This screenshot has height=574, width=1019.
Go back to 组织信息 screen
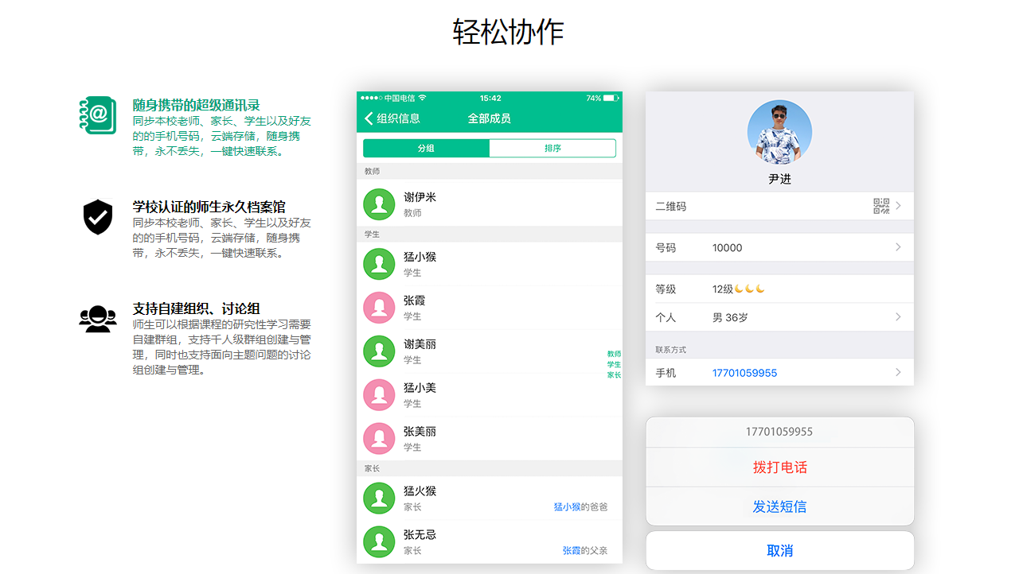(392, 118)
